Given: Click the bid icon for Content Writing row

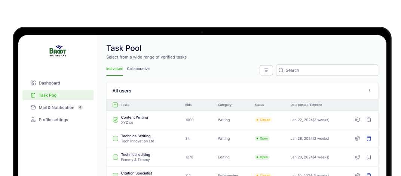Looking at the screenshot, I should point(357,120).
